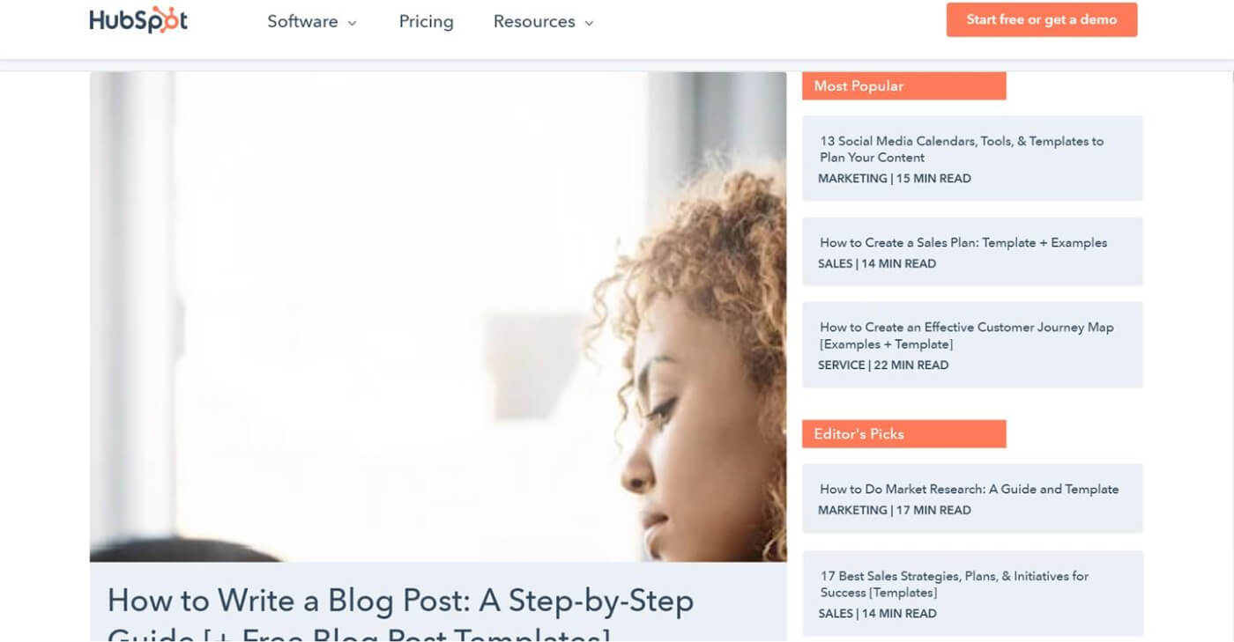Expand the Software dropdown chevron
The height and width of the screenshot is (642, 1234).
tap(352, 24)
